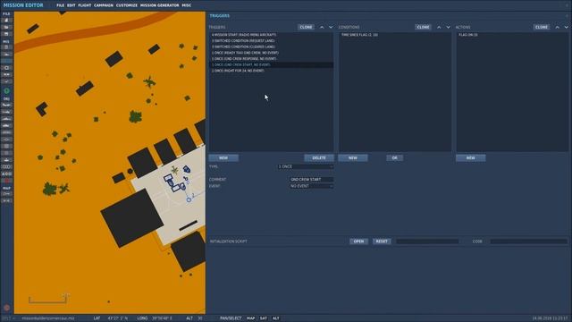Click the red exit icon at sidebar bottom
572x322 pixels.
pos(6,308)
